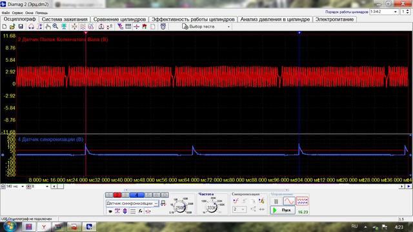Switch to Сравнение цилиндров tab
The height and width of the screenshot is (232, 413).
click(119, 19)
